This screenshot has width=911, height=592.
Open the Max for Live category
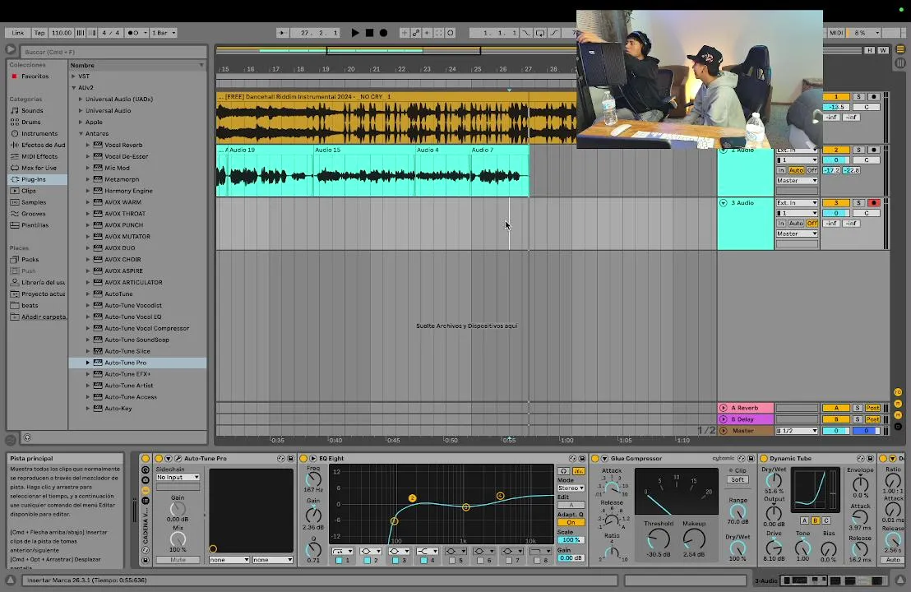coord(39,168)
